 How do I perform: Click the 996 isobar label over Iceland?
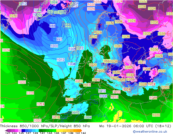click(67, 25)
